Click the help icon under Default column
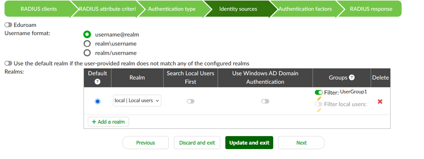The height and width of the screenshot is (159, 424). click(97, 82)
